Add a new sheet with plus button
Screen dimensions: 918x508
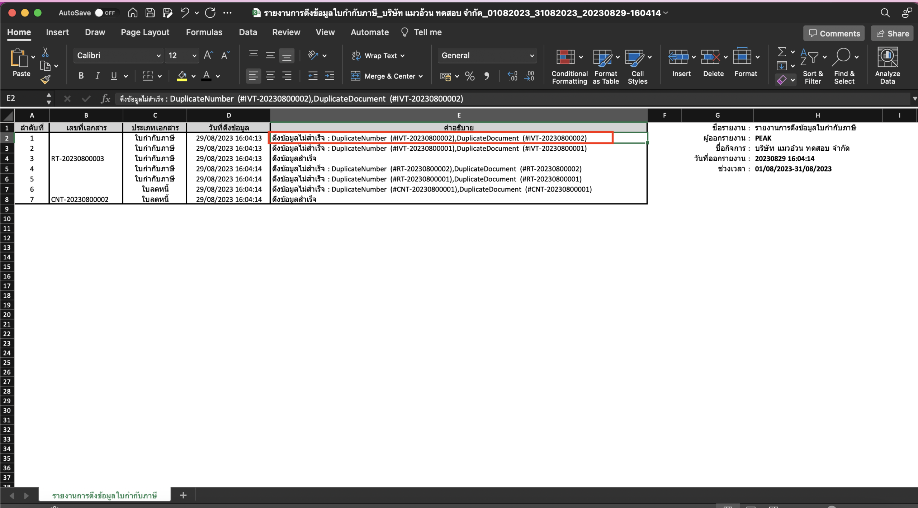tap(183, 495)
